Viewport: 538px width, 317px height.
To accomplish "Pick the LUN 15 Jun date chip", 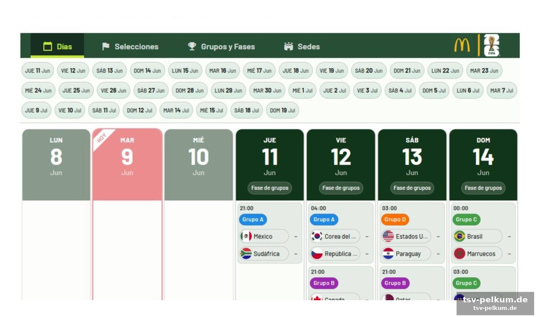I will (185, 71).
